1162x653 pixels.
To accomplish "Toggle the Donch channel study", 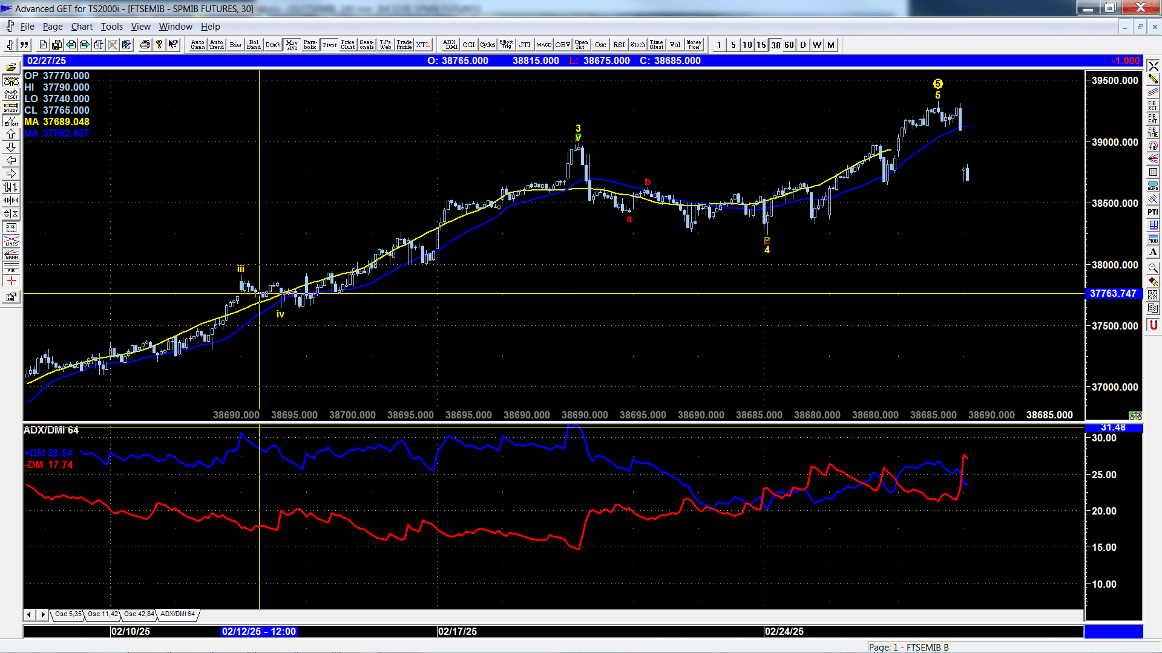I will (273, 45).
